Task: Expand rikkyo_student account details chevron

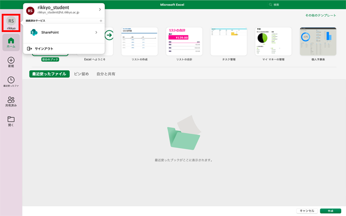Action: tap(100, 10)
